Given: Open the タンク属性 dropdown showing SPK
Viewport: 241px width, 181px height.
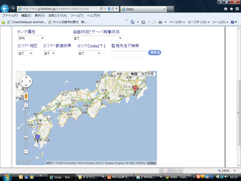Looking at the screenshot, I should point(31,38).
